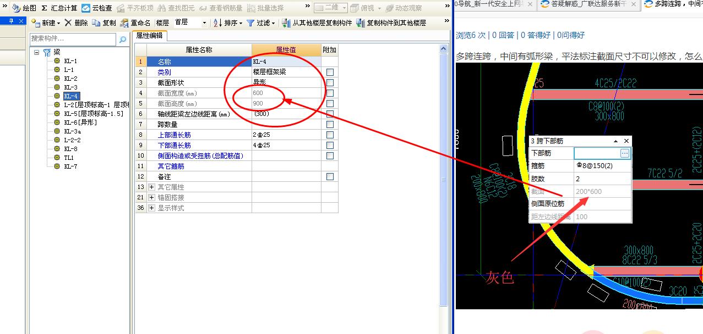Click 类别 value 楼层框架梁
703x334 pixels.
pos(286,72)
